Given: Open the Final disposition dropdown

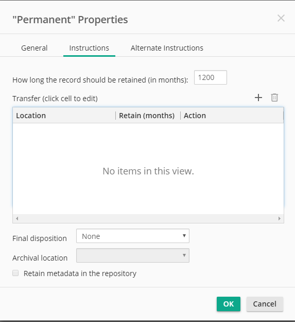Looking at the screenshot, I should coord(133,236).
